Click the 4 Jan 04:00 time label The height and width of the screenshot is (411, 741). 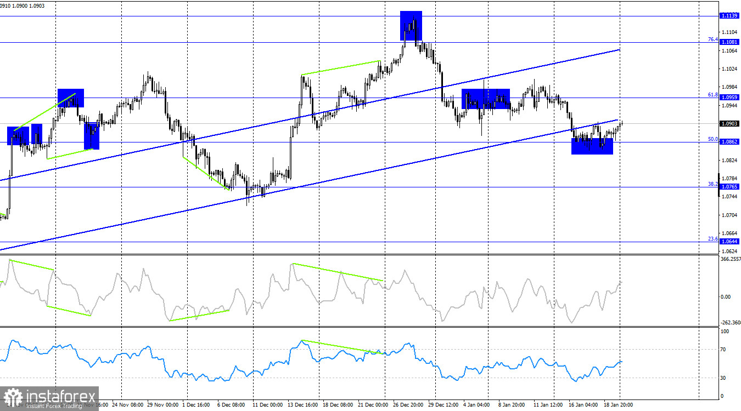(477, 406)
